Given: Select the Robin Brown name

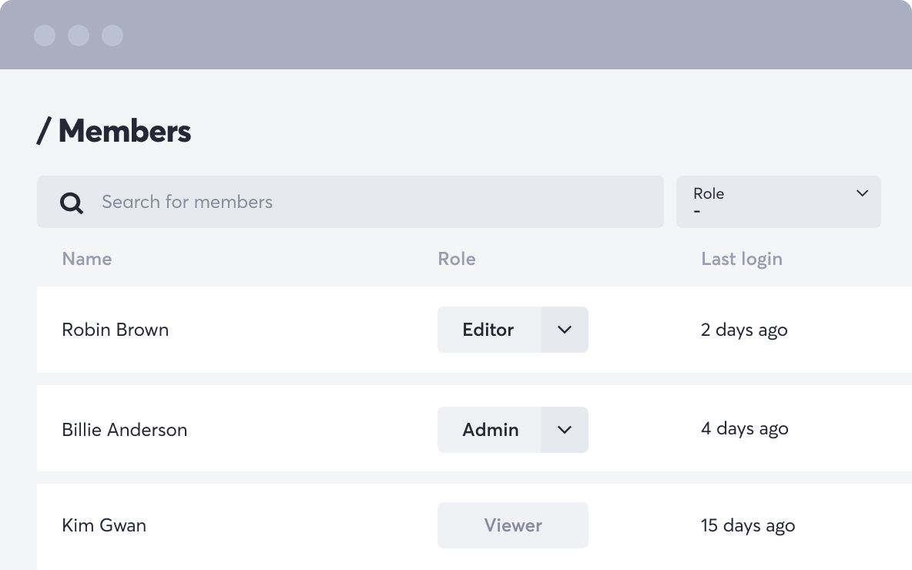Looking at the screenshot, I should point(116,330).
